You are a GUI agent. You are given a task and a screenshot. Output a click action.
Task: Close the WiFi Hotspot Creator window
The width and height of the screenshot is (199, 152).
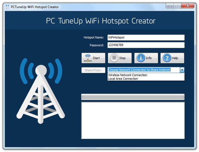pos(187,6)
